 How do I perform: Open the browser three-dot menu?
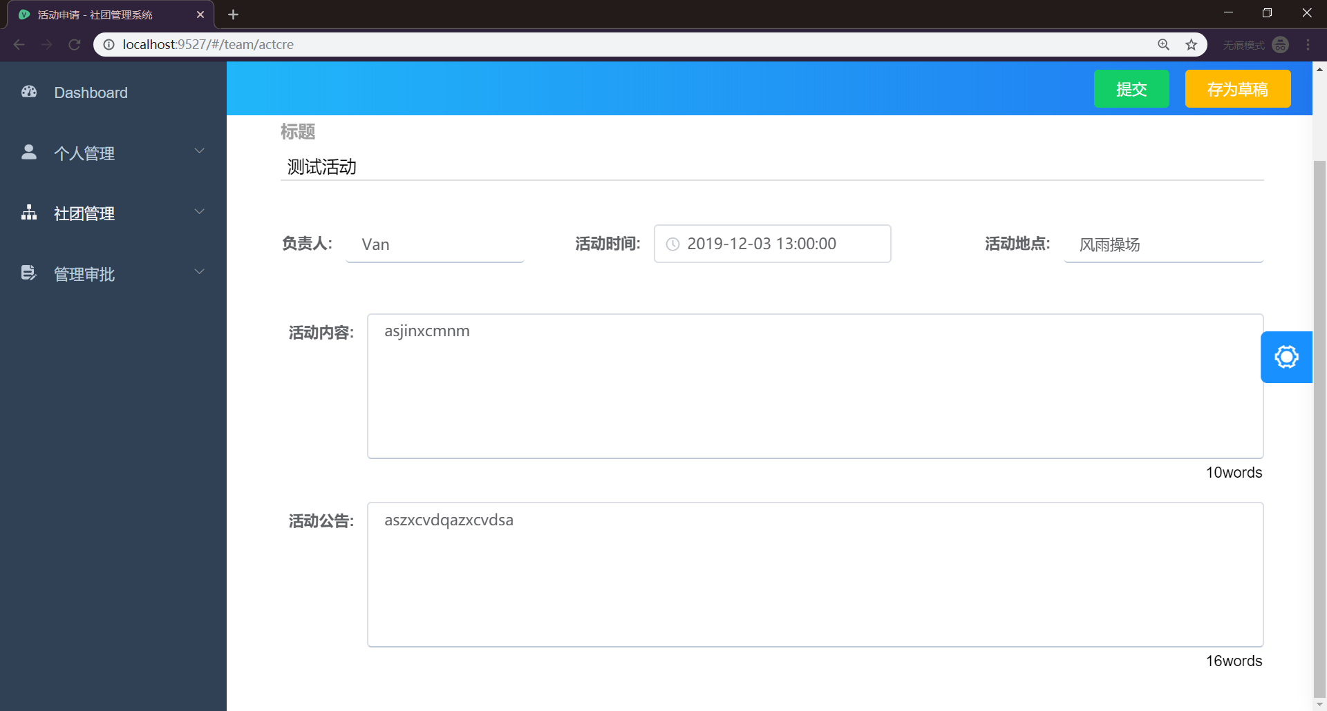(1308, 44)
